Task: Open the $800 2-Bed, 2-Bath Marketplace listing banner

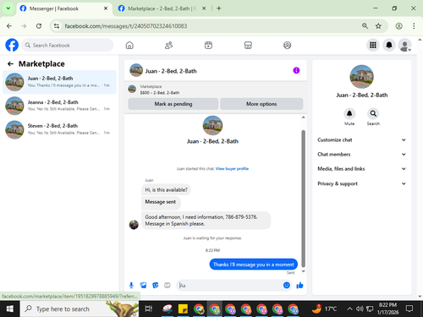Action: 216,90
